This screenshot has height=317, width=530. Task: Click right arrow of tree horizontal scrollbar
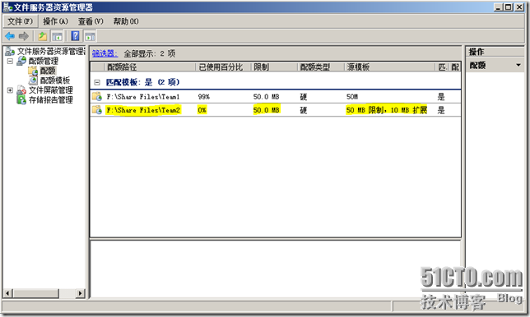80,293
